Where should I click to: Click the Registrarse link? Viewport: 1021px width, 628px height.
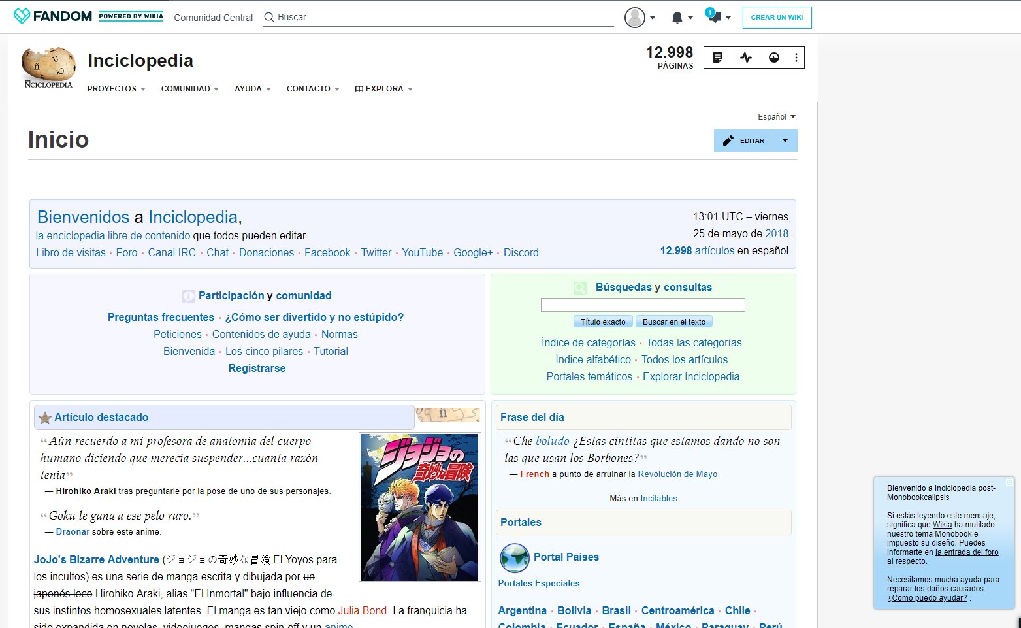[257, 368]
